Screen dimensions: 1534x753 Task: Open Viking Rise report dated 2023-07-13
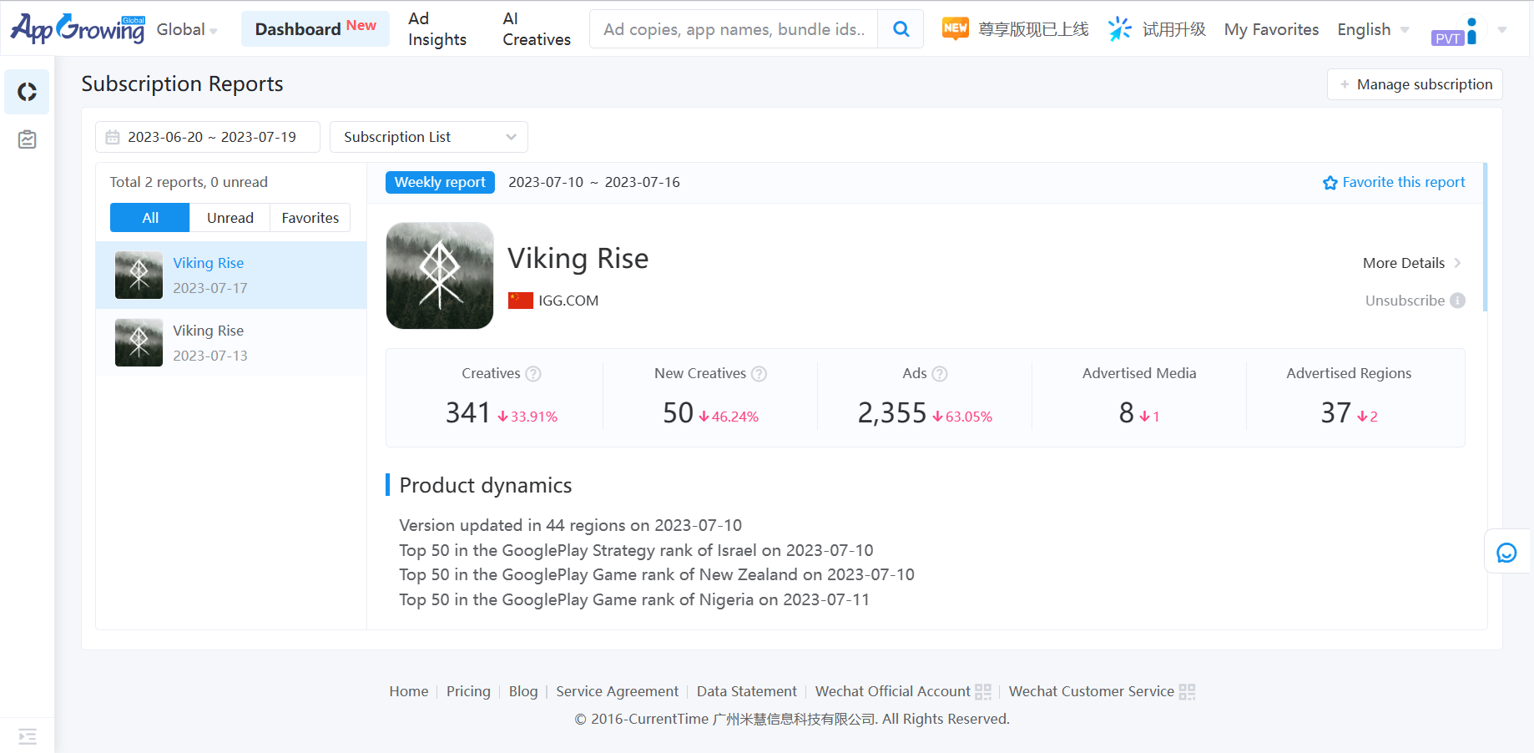(231, 343)
